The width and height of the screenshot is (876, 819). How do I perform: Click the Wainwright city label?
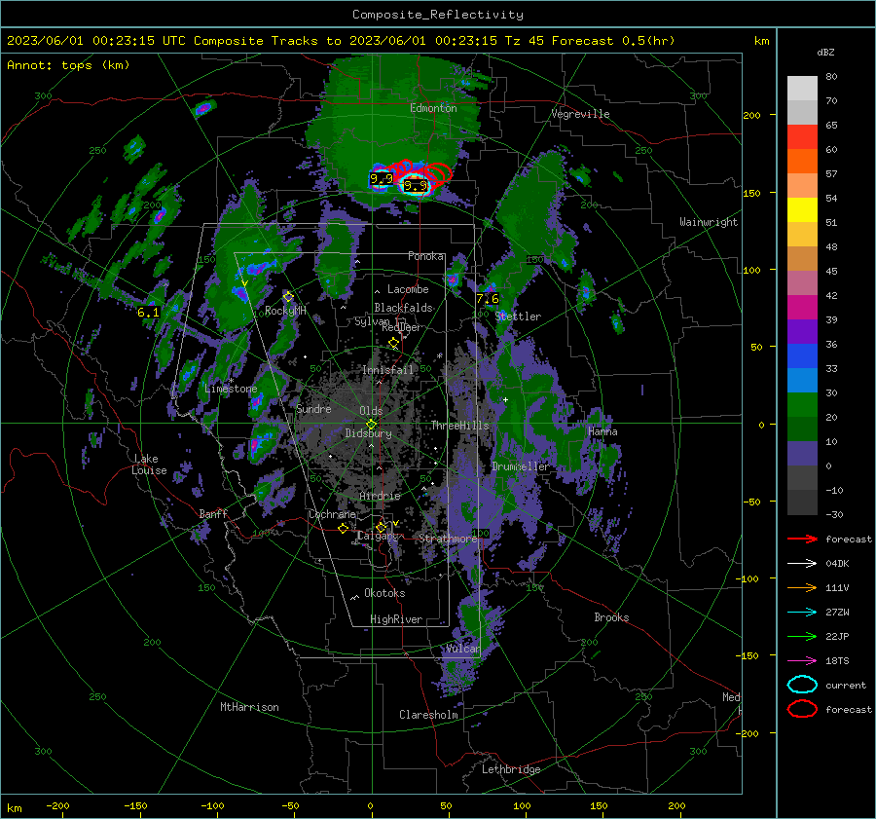pyautogui.click(x=709, y=222)
